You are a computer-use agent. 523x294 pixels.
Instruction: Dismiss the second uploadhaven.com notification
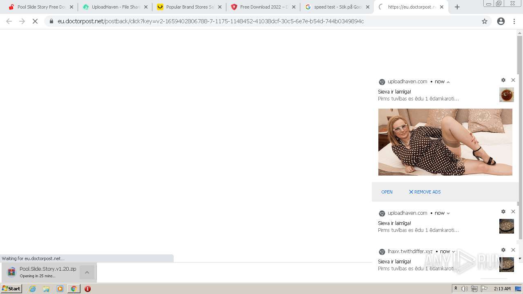click(x=513, y=212)
